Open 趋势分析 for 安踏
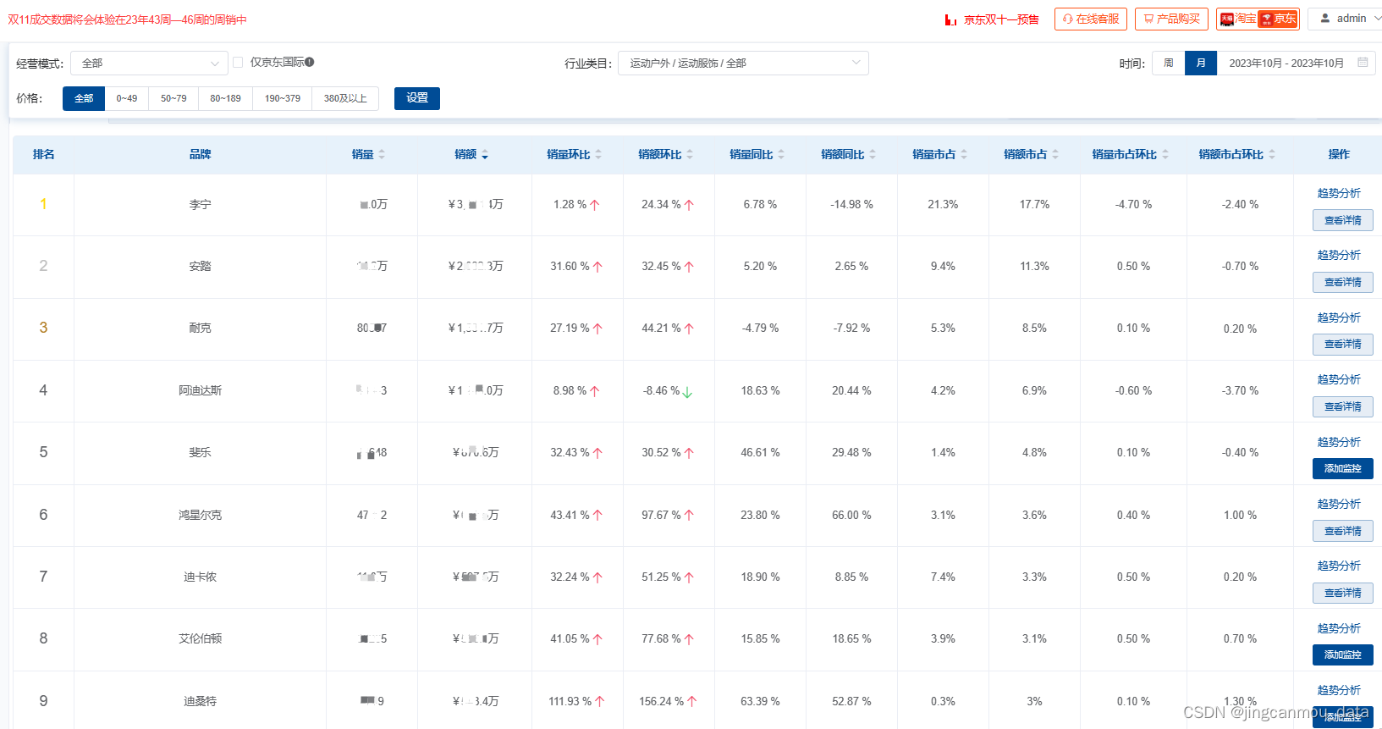1382x729 pixels. point(1339,255)
